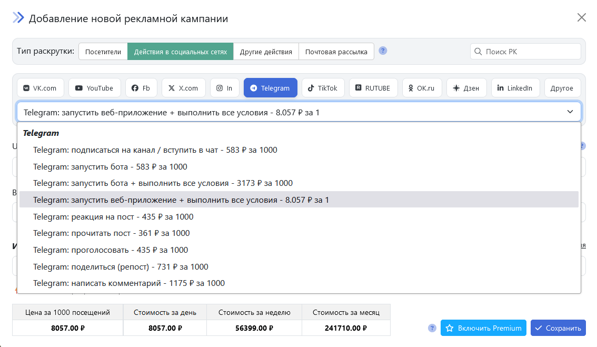
Task: Click the help icon beside promotion types
Action: pos(383,51)
